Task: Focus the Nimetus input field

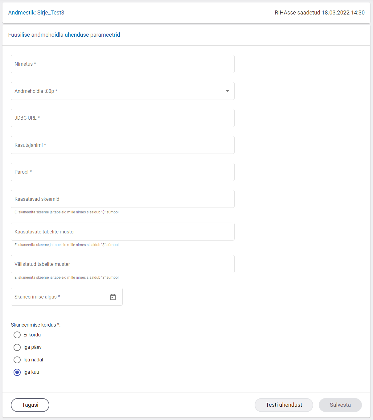Action: tap(122, 64)
